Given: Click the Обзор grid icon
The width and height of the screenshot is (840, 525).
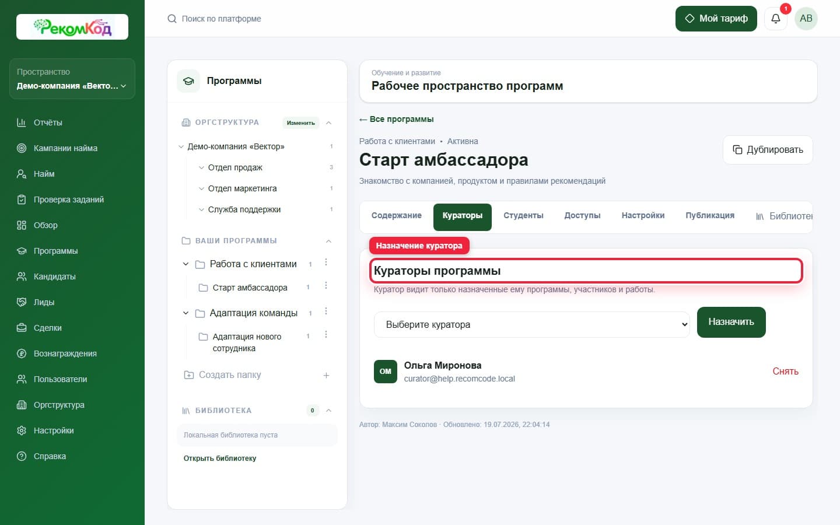Looking at the screenshot, I should tap(22, 225).
